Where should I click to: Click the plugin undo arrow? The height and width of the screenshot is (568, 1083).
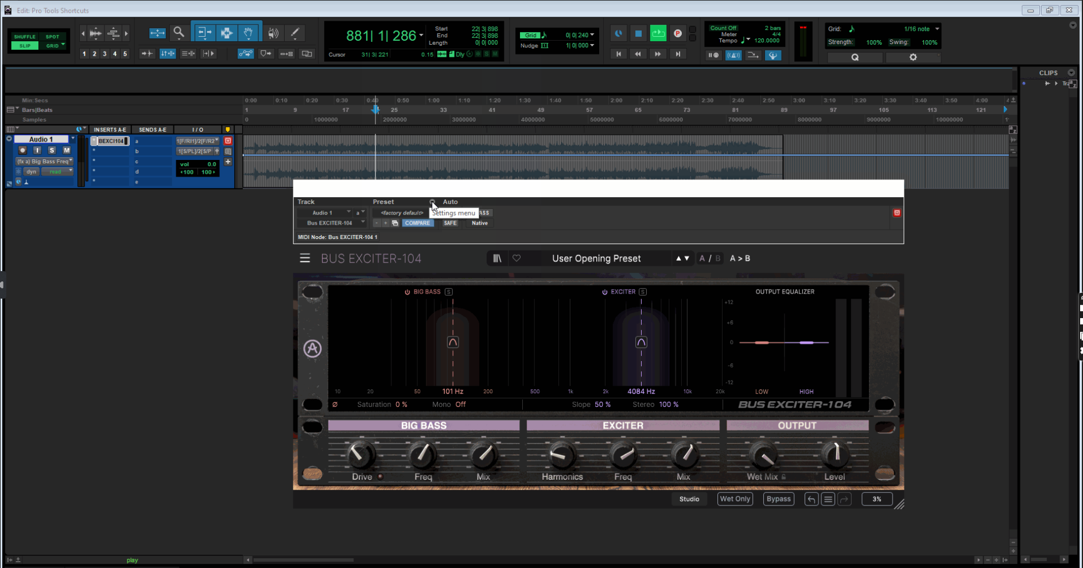coord(812,499)
